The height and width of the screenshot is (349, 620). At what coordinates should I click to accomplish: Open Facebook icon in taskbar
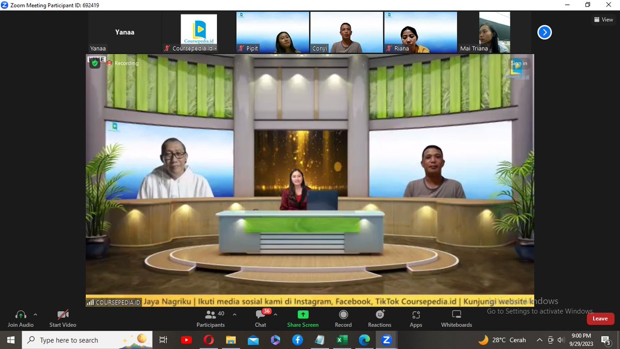tap(298, 340)
